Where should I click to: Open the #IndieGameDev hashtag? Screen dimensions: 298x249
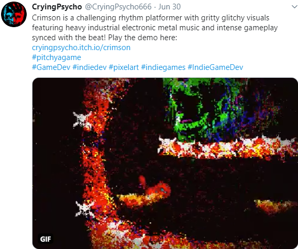click(x=215, y=67)
